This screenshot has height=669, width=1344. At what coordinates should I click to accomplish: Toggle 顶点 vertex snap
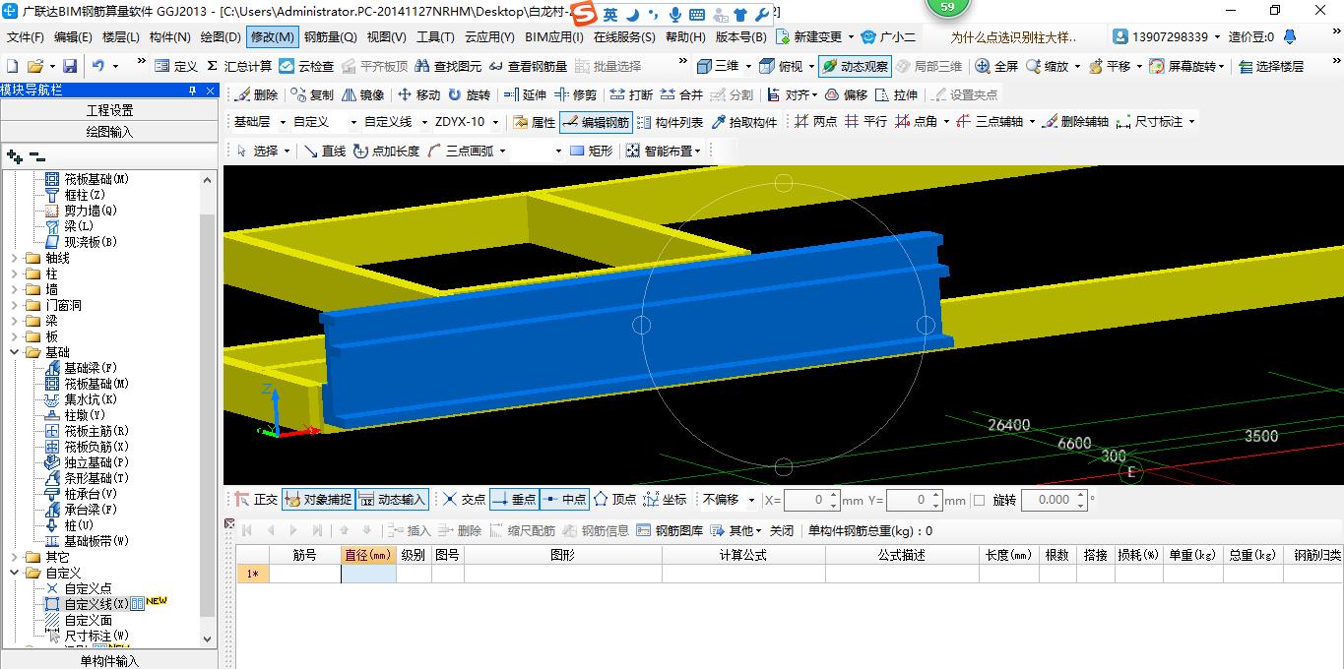[x=614, y=500]
